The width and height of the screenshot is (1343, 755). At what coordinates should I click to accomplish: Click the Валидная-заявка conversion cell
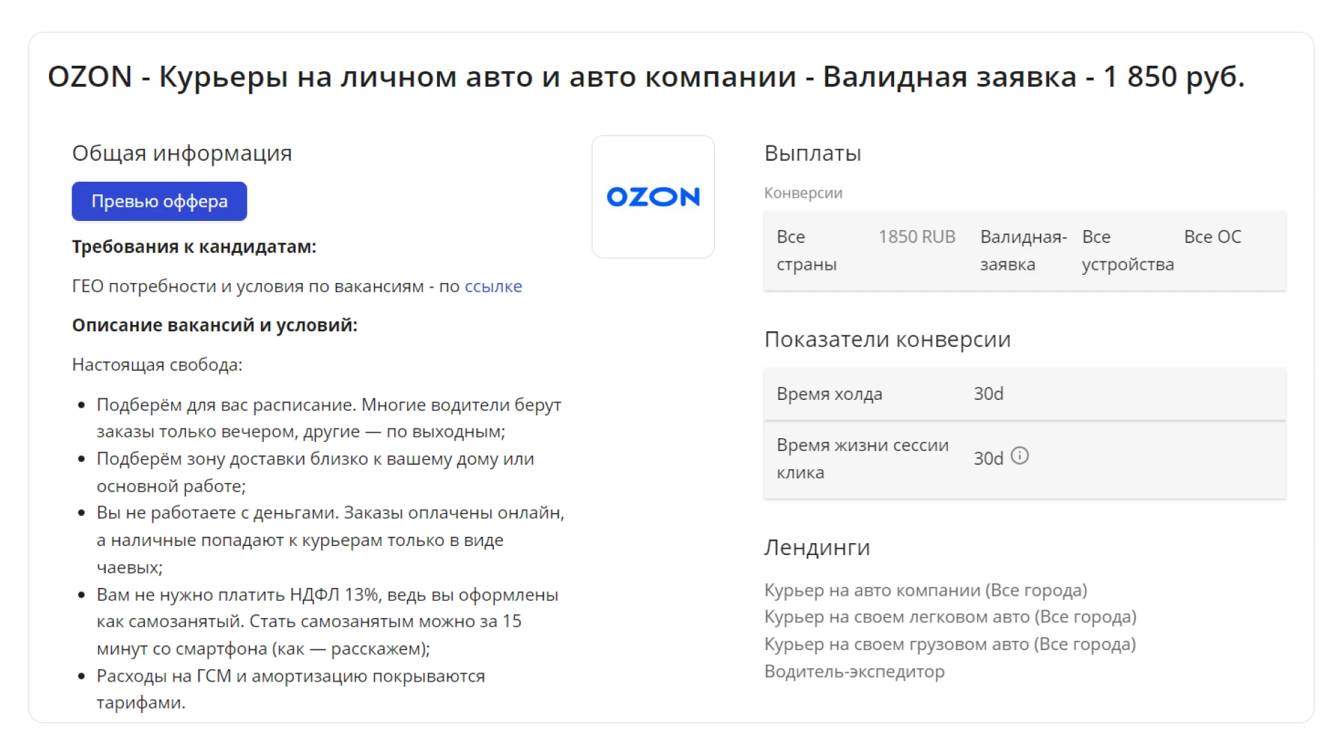click(x=1023, y=250)
